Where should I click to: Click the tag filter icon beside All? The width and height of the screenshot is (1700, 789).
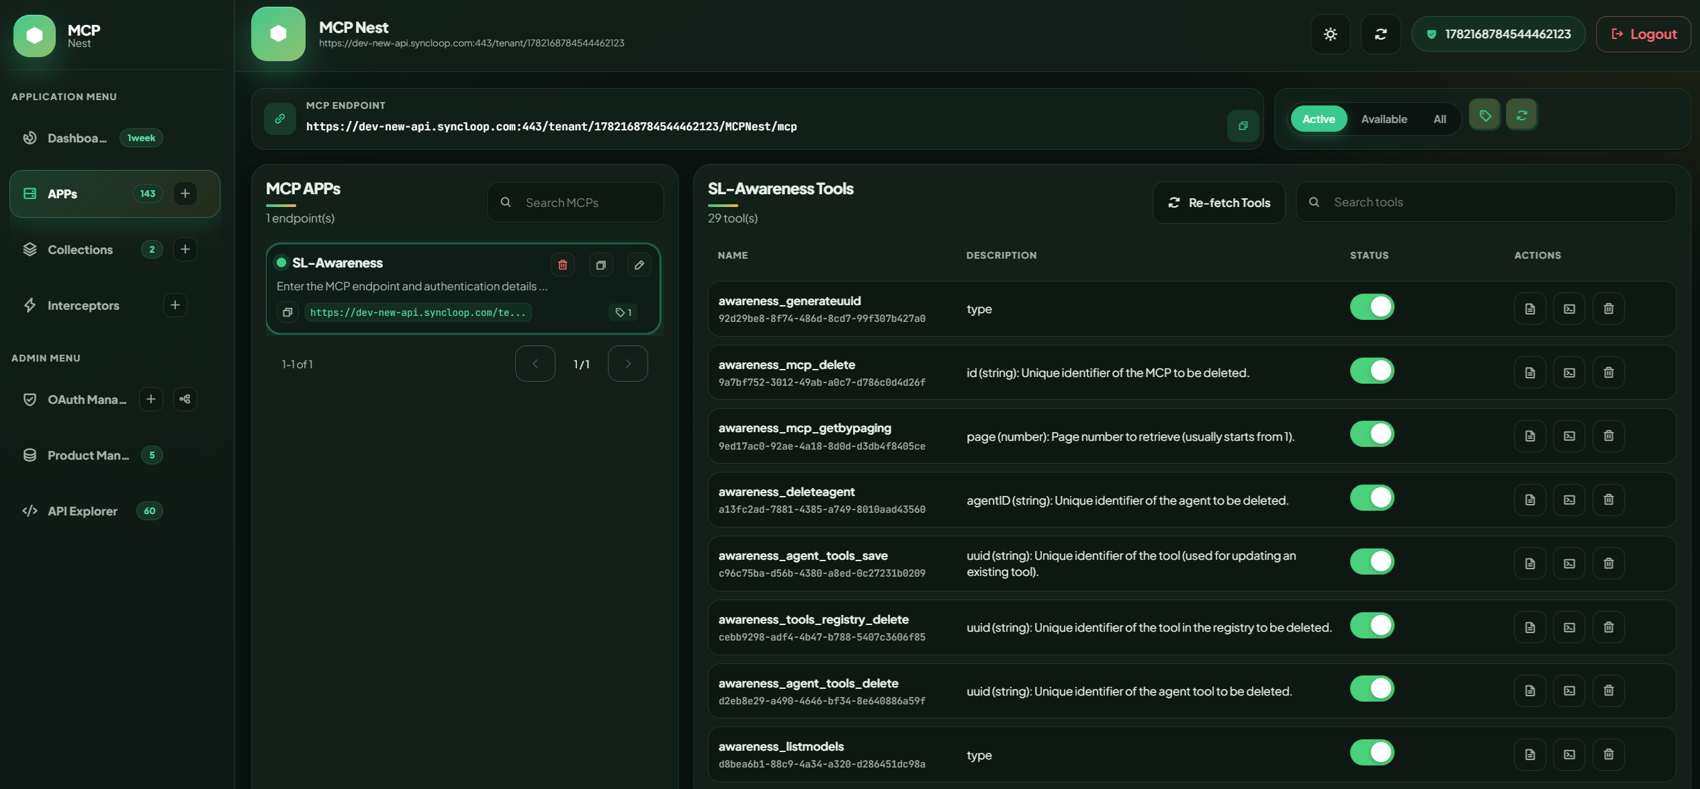(1484, 116)
